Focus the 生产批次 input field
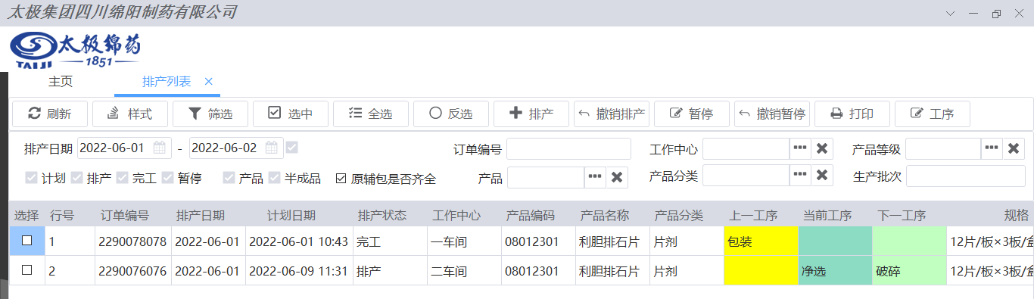The image size is (1034, 299). (x=965, y=176)
